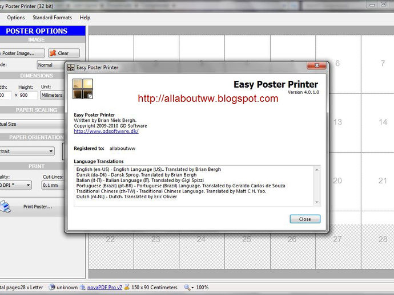Expand the Portrait orientation dropdown
This screenshot has height=295, width=394.
[x=51, y=151]
